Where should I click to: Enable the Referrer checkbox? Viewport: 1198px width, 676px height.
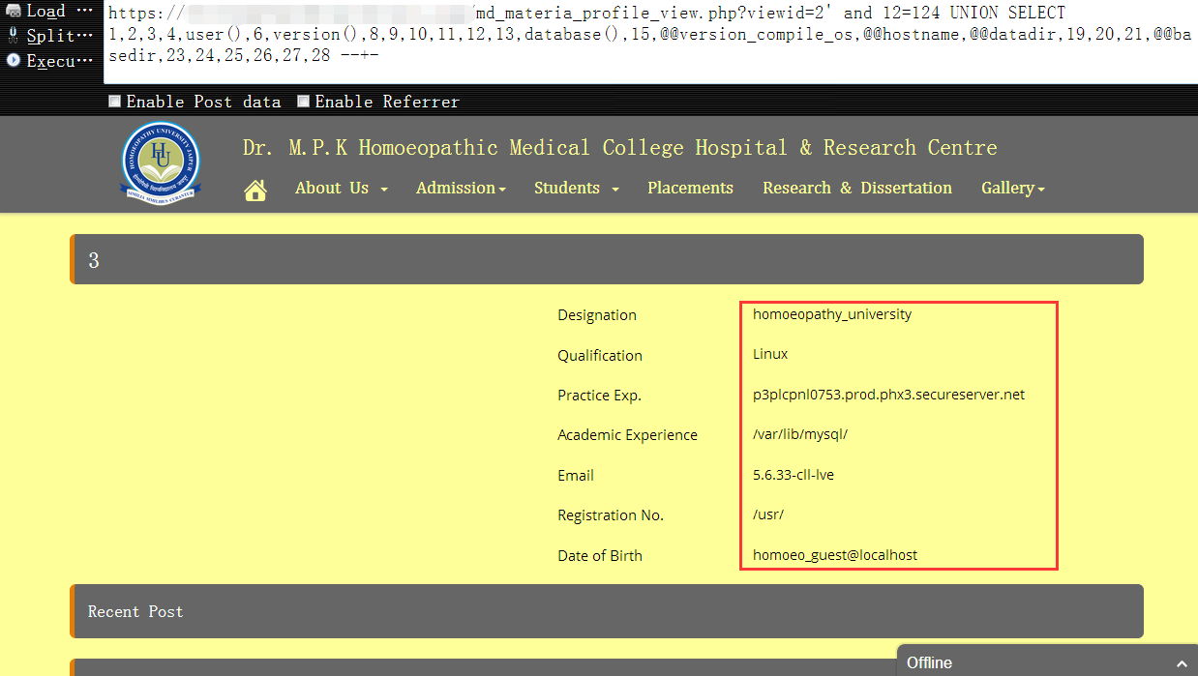[x=304, y=102]
